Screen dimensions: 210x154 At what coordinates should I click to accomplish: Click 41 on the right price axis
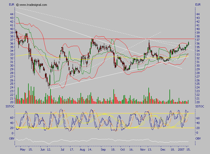click(x=198, y=26)
